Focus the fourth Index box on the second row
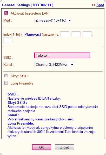Image resolution: width=106 pixels, height=155 pixels. click(x=8, y=40)
